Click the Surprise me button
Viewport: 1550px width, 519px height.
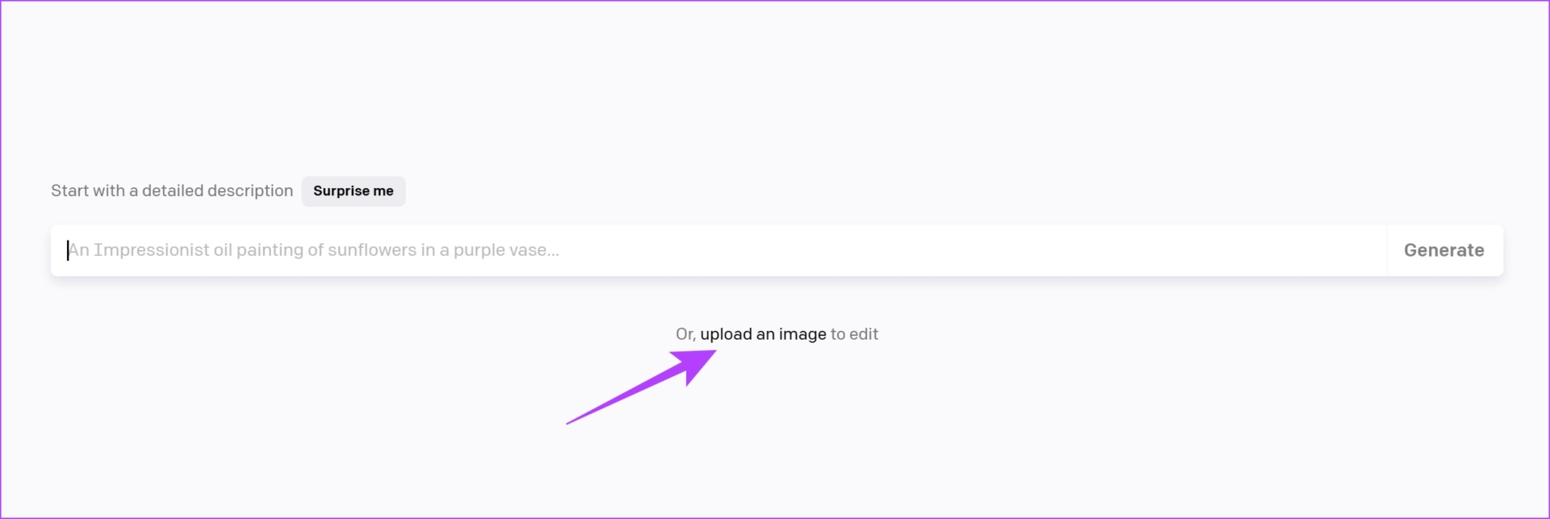[x=354, y=191]
